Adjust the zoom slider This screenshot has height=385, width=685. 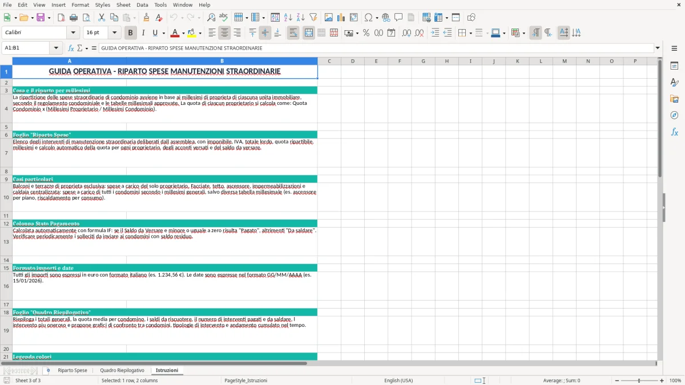(x=639, y=380)
